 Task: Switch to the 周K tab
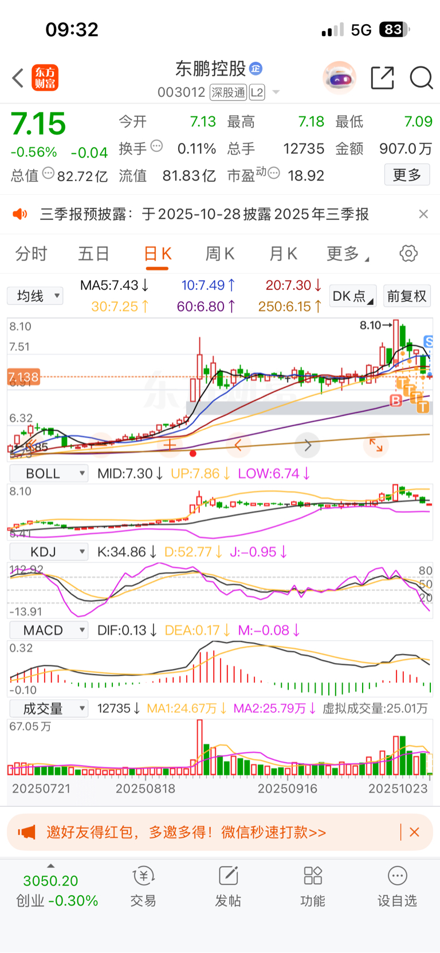220,254
